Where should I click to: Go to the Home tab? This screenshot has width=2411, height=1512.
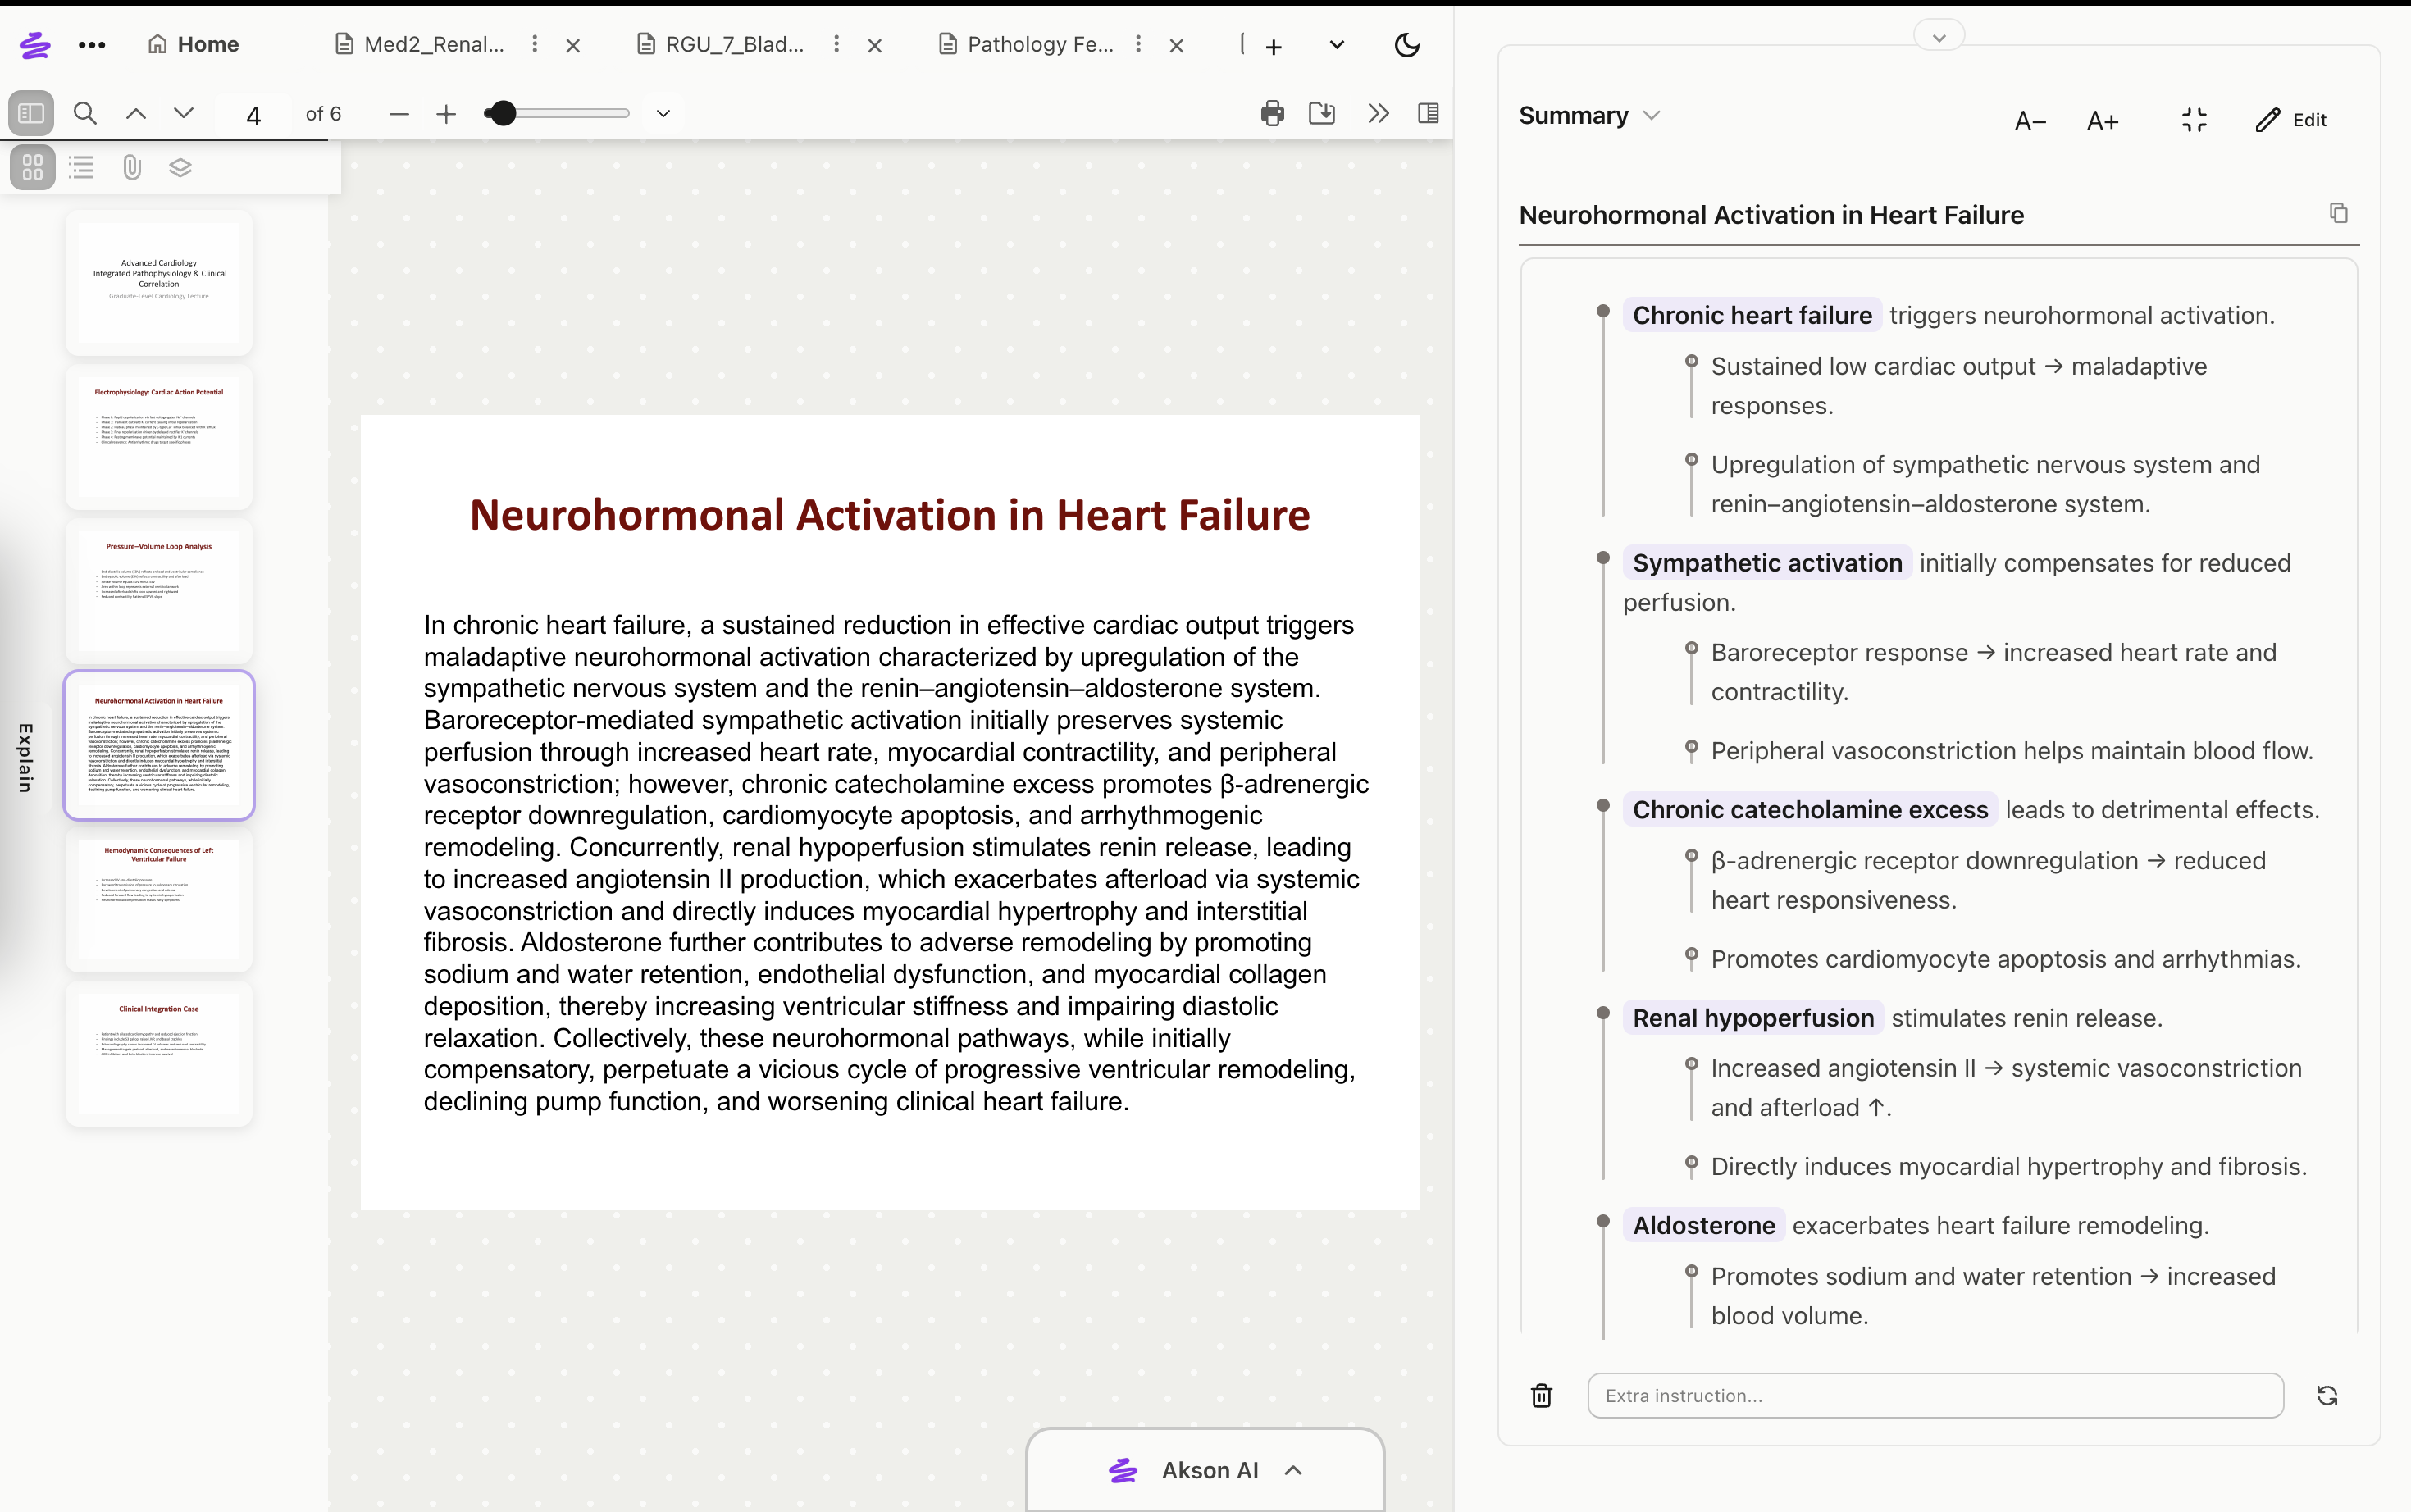click(193, 44)
